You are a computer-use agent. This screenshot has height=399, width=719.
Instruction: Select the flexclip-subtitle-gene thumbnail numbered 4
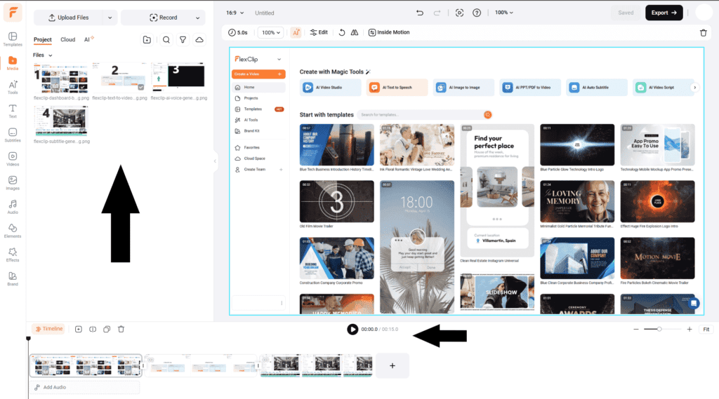[x=61, y=121]
